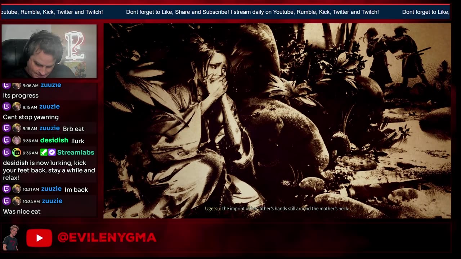Click the "Was nice eat" chat message
This screenshot has height=259, width=461.
tap(22, 212)
